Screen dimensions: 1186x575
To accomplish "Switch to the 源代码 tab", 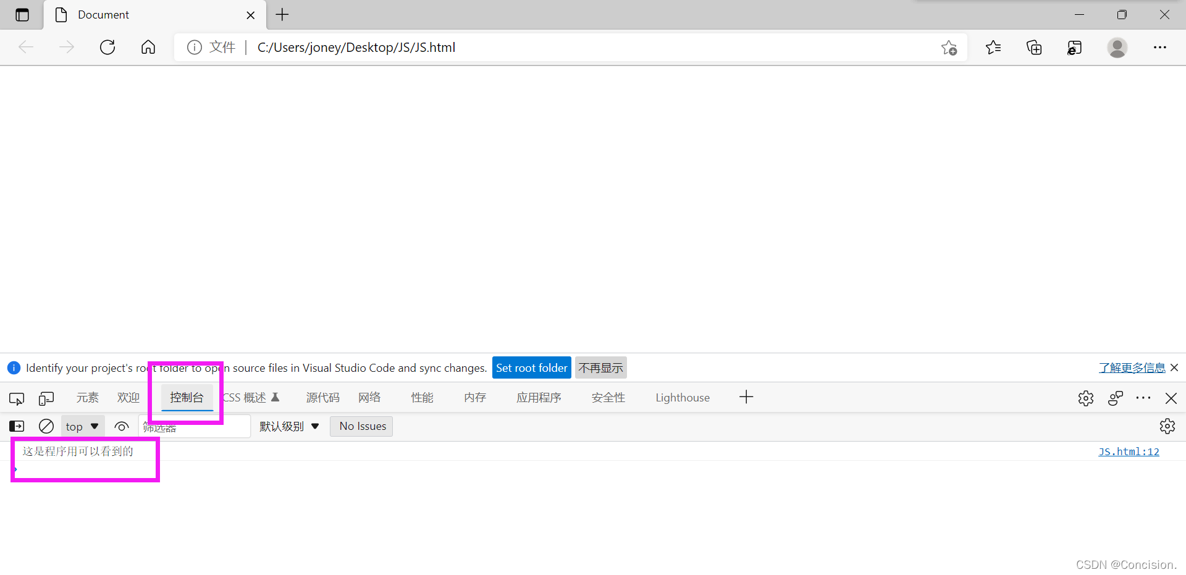I will [x=322, y=397].
